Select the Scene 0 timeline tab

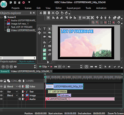[x=5, y=71]
